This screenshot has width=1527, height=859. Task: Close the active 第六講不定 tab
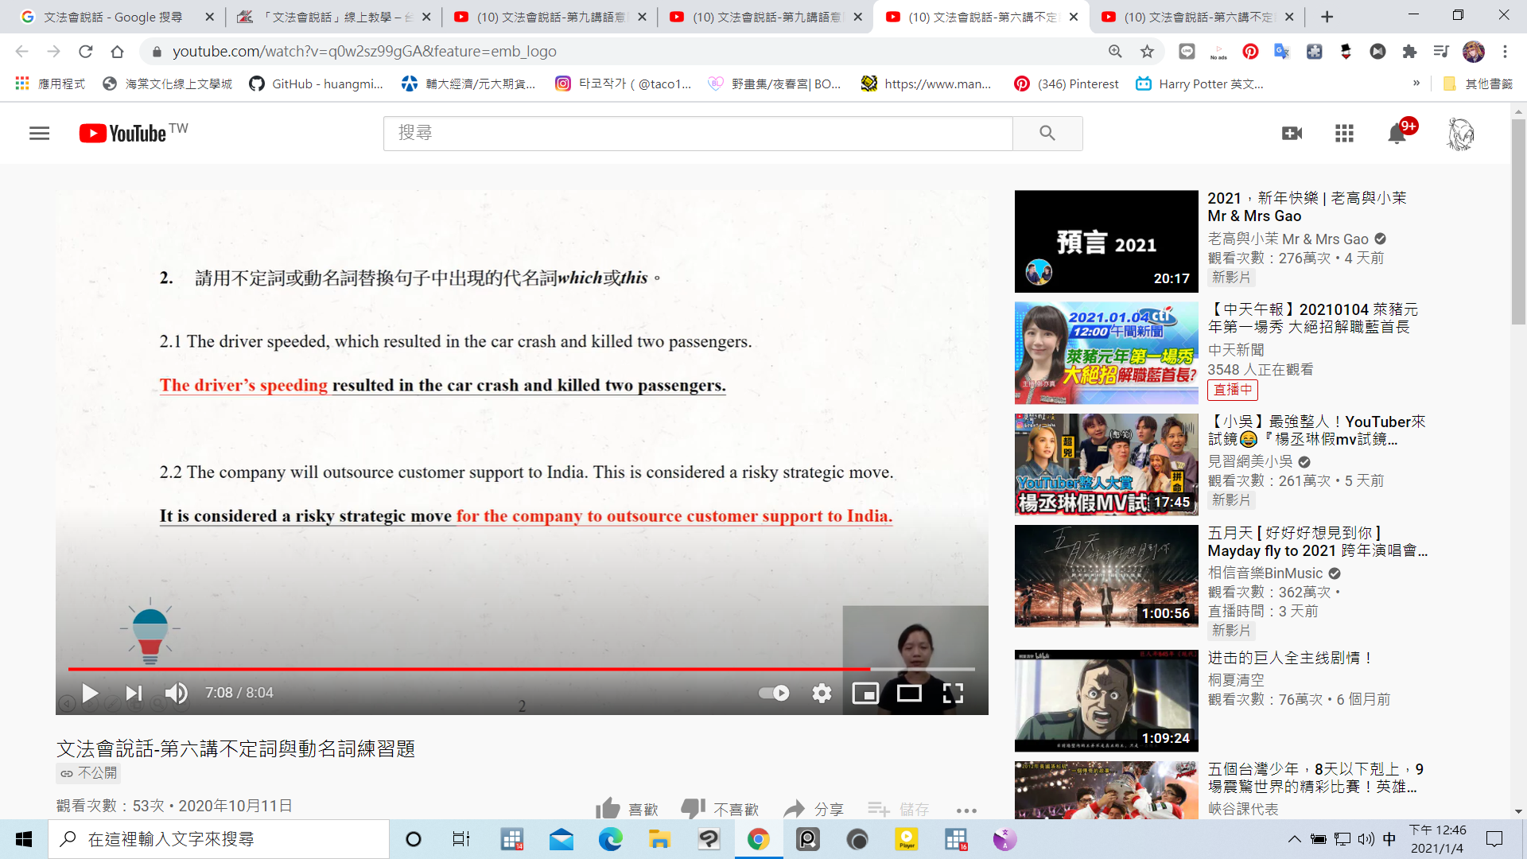click(x=1074, y=17)
